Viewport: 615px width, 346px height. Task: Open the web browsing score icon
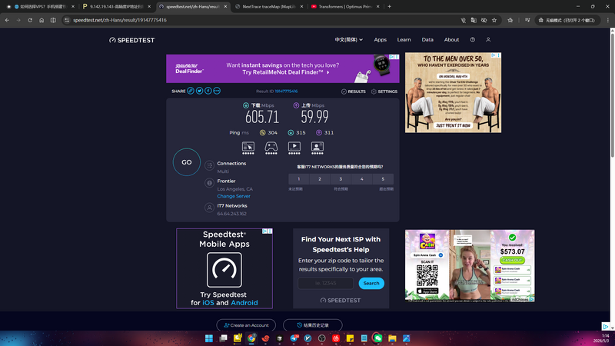pyautogui.click(x=248, y=148)
